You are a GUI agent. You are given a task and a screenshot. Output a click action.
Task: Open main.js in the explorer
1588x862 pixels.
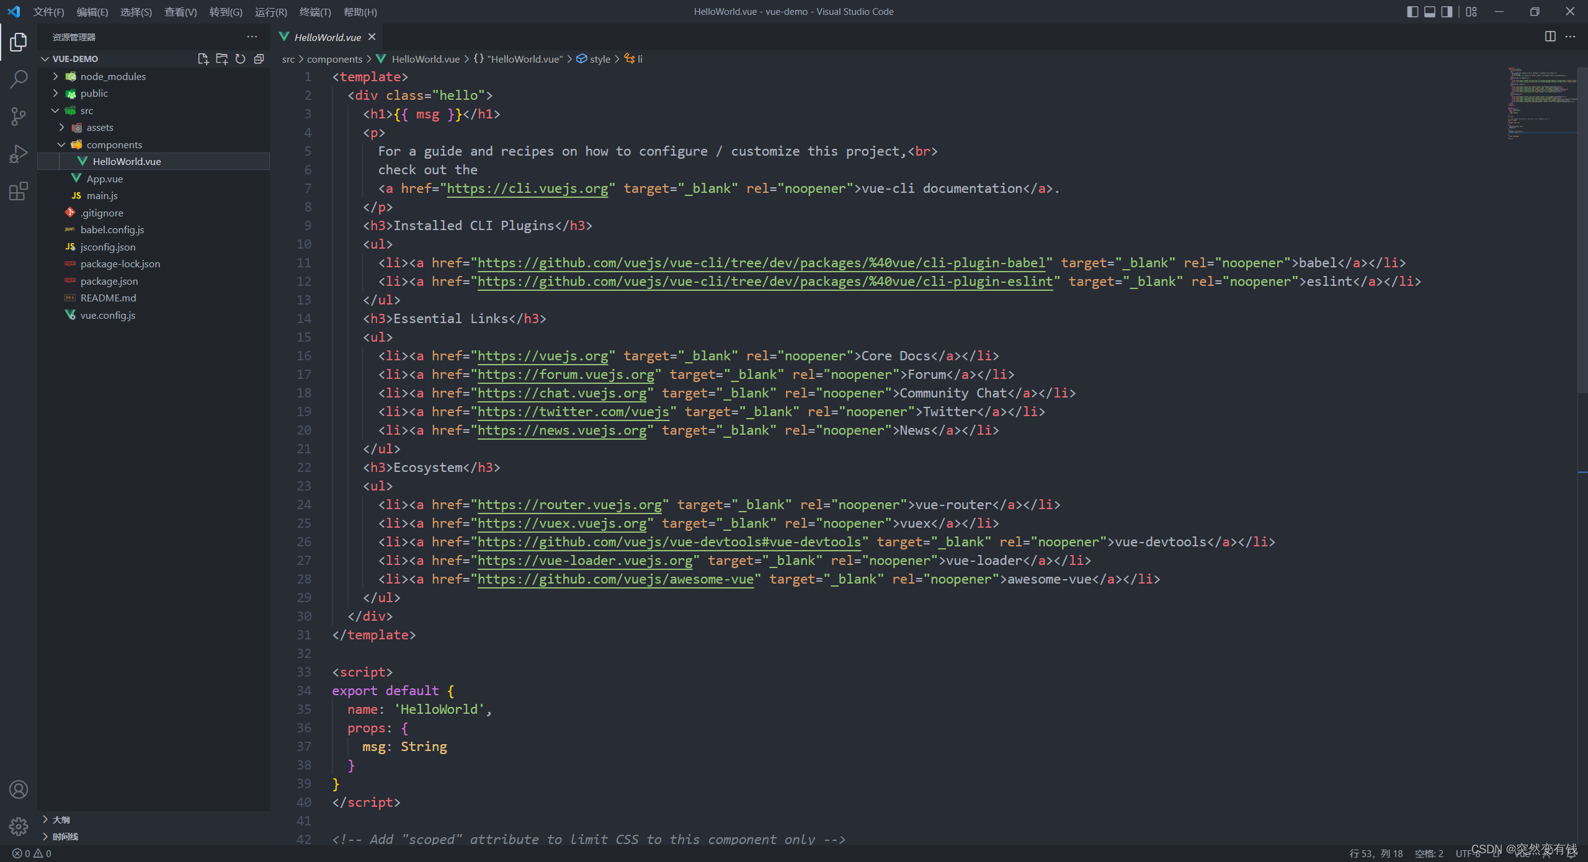(x=154, y=195)
